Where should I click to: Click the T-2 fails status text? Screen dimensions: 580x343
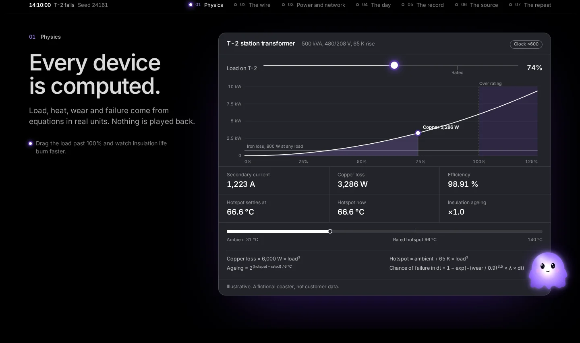(64, 5)
